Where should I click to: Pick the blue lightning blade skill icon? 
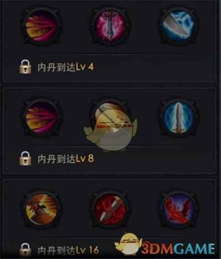178,26
